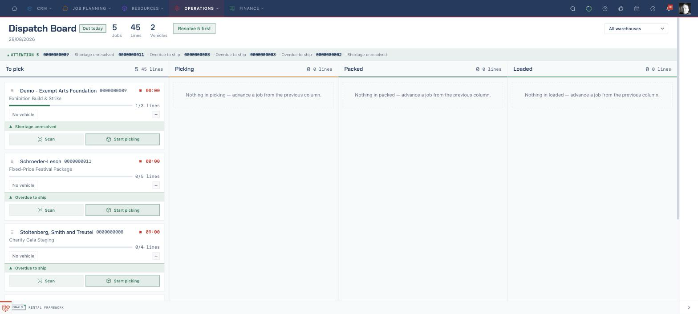Grab drag handle on Schroeder-Lesch card

point(12,161)
